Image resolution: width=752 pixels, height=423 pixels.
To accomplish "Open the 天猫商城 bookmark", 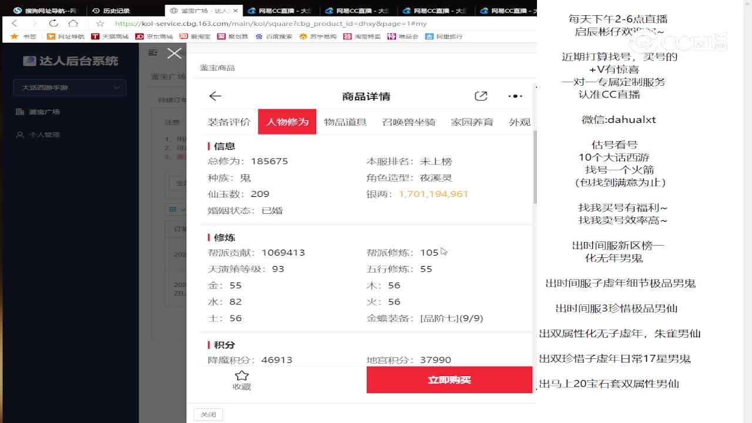I will tap(110, 36).
